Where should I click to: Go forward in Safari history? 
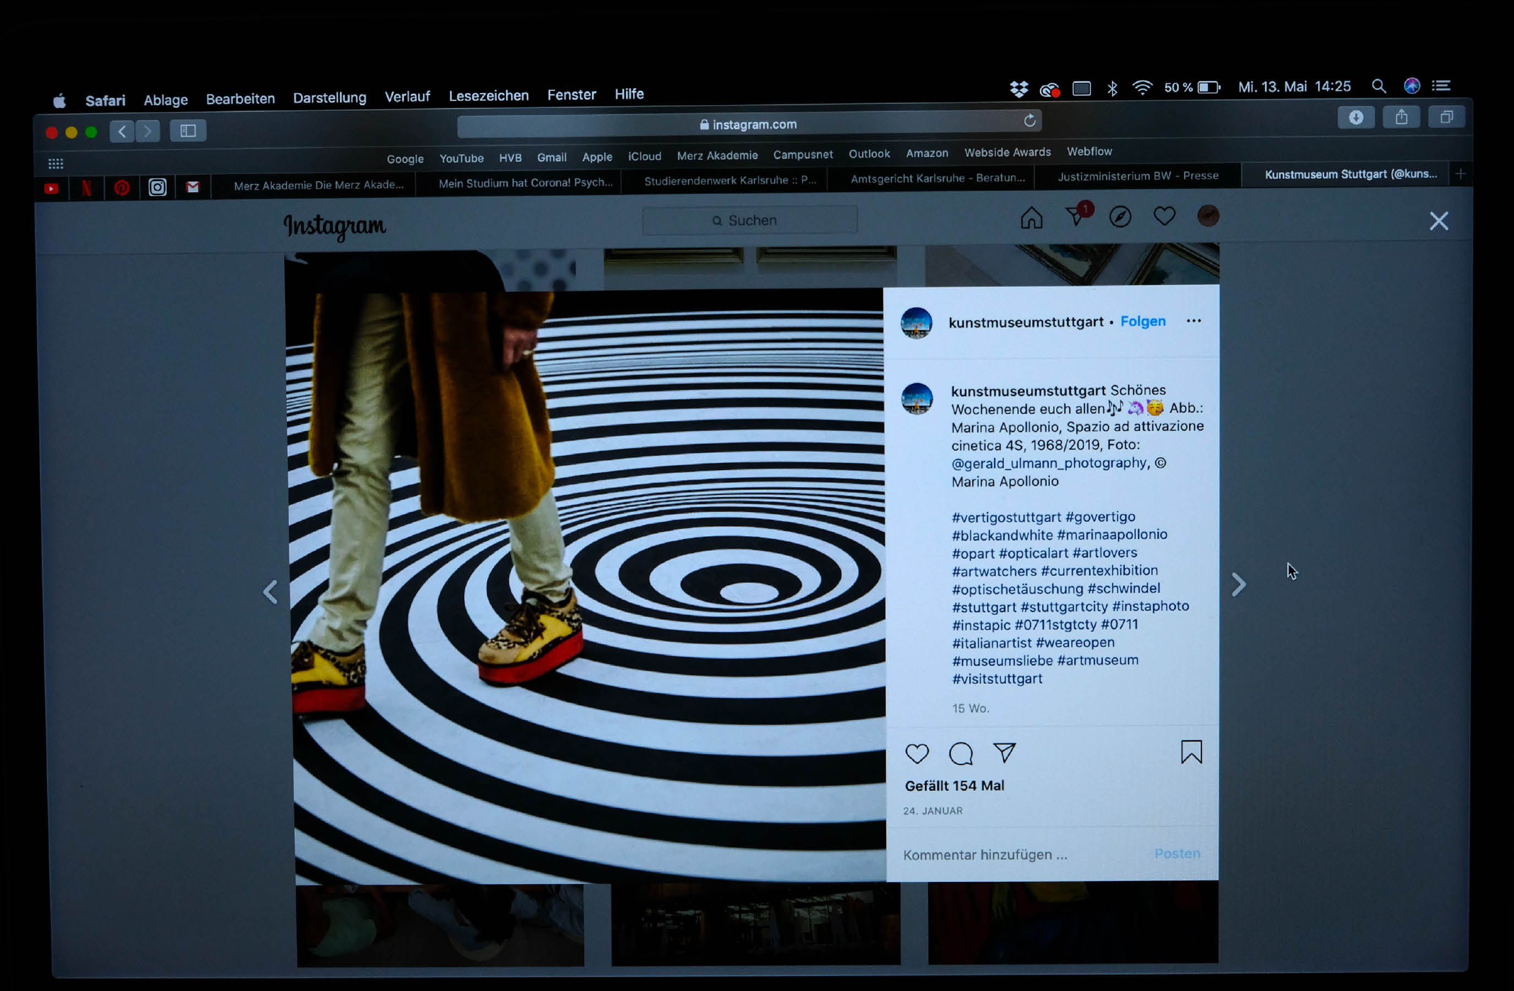pos(148,132)
